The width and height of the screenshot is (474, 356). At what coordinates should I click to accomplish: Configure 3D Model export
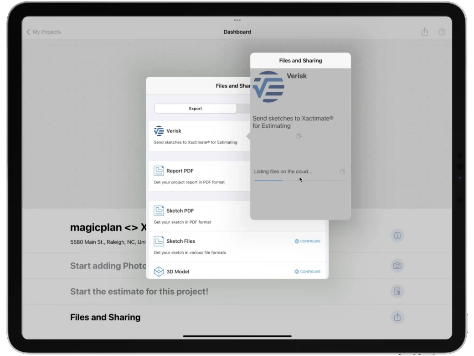click(x=308, y=272)
